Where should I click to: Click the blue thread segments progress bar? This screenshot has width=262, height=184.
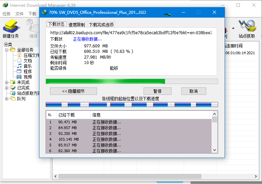coord(132,104)
